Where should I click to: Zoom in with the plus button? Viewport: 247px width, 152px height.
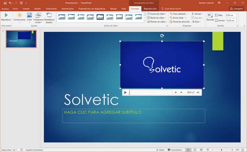tap(232, 150)
